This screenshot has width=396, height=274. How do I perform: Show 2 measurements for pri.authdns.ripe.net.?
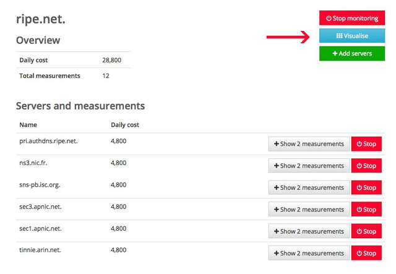pos(309,144)
